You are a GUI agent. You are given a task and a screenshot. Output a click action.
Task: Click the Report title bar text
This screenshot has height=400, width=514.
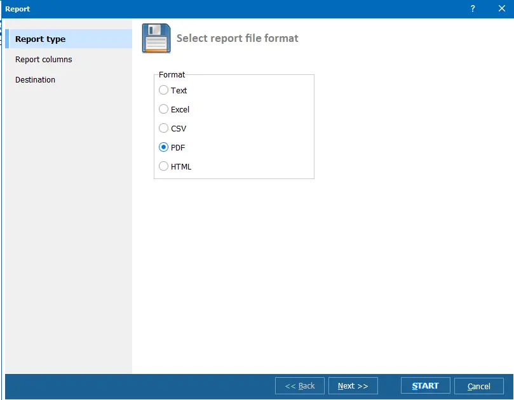tap(18, 9)
